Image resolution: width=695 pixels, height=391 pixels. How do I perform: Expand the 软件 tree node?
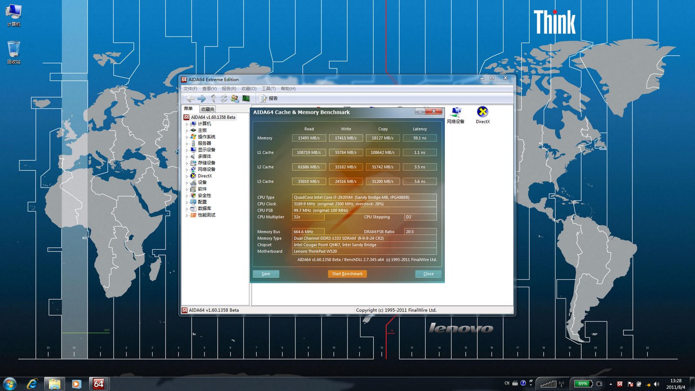click(x=187, y=189)
